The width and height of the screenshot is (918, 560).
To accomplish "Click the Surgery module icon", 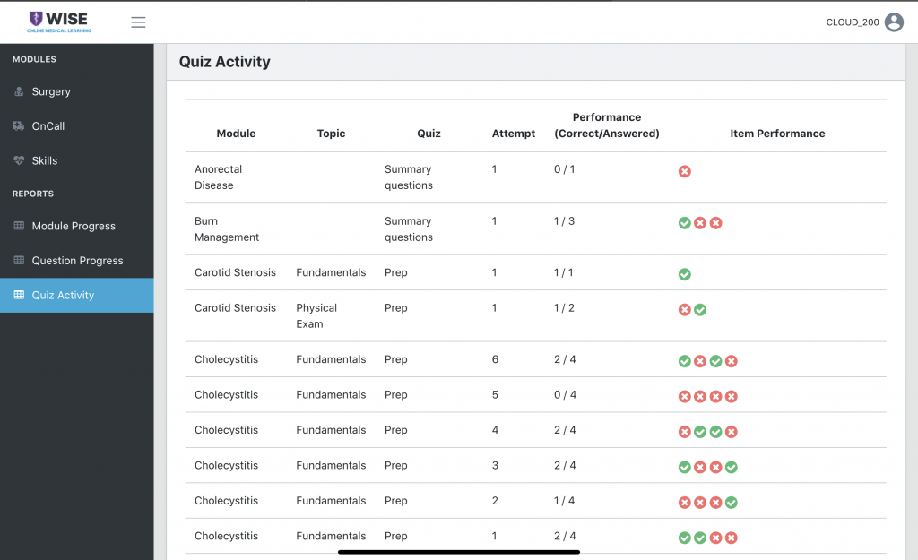I will (19, 91).
